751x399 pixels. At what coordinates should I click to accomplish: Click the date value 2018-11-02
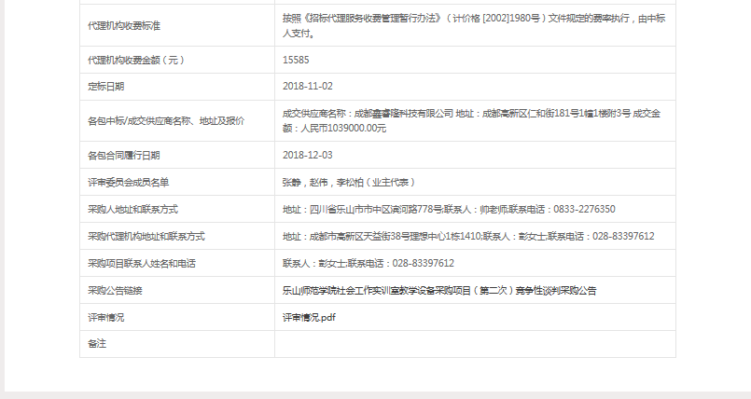click(x=307, y=87)
